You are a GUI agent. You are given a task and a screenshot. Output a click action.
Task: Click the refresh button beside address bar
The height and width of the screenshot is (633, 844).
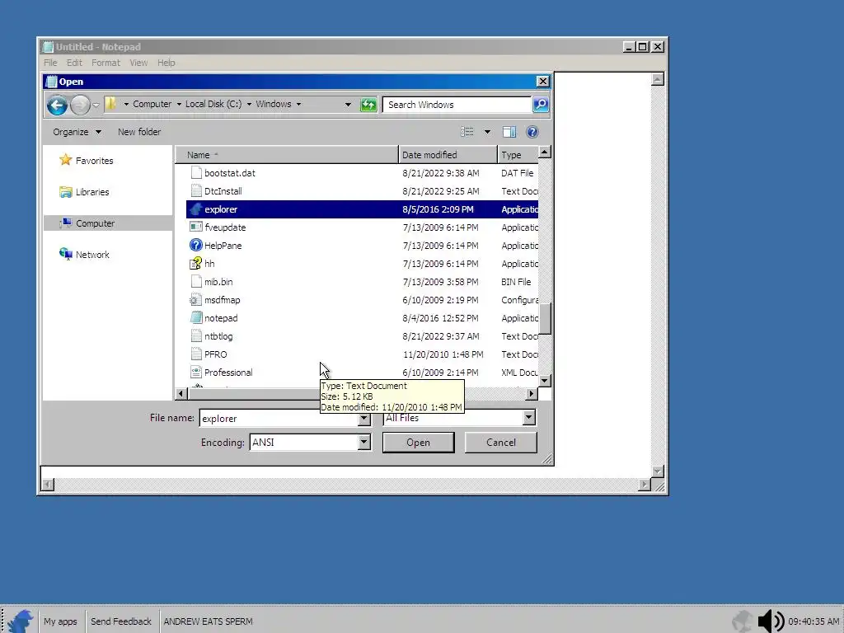coord(368,105)
